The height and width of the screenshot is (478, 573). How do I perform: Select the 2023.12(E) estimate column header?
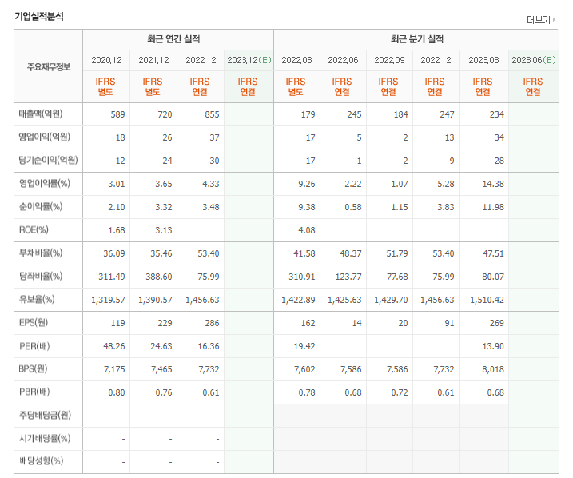[249, 60]
